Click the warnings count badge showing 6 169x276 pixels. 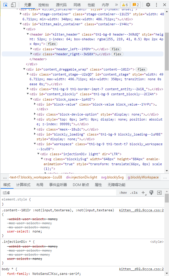pos(125,5)
